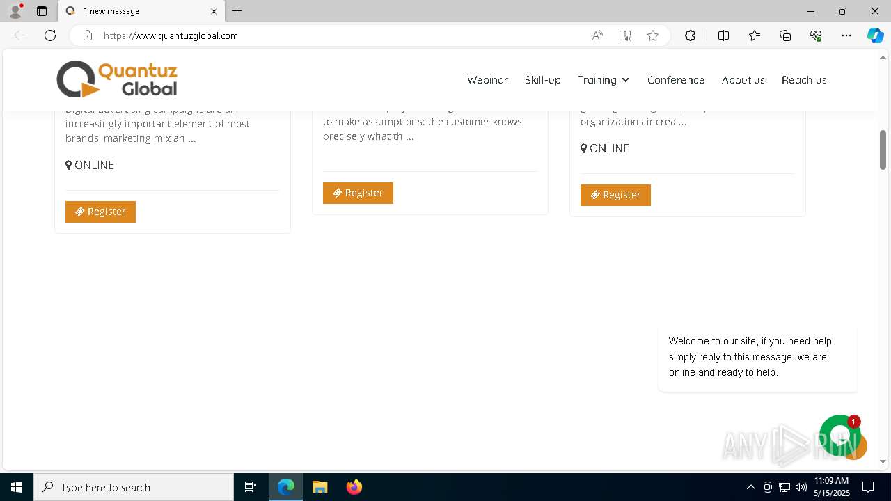Viewport: 891px width, 501px height.
Task: Open File Explorer from taskbar
Action: pyautogui.click(x=320, y=487)
